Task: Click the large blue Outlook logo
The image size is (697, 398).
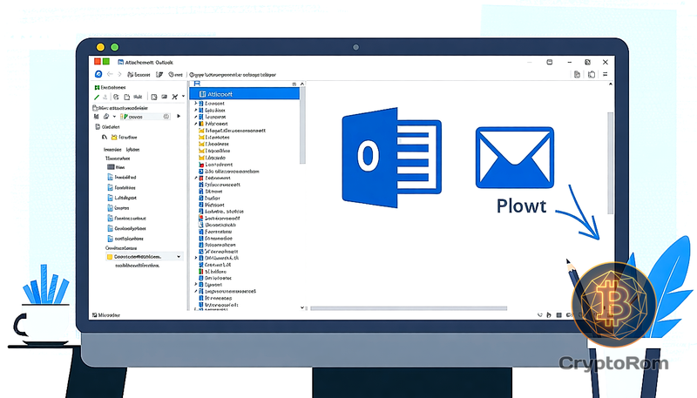Action: point(391,158)
